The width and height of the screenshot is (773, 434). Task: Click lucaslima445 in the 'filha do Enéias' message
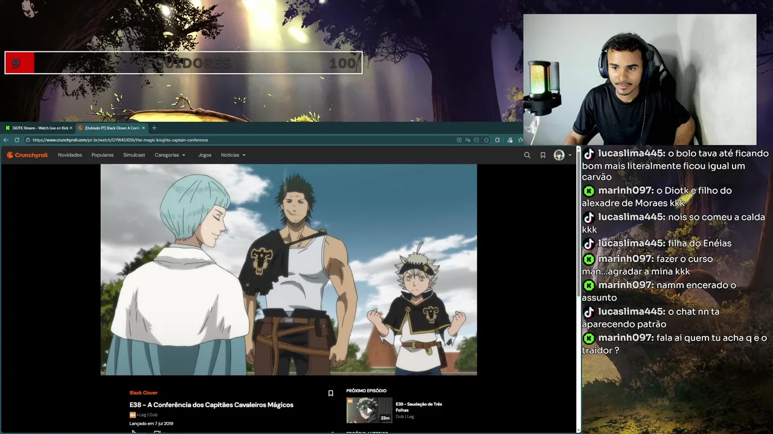(x=632, y=243)
